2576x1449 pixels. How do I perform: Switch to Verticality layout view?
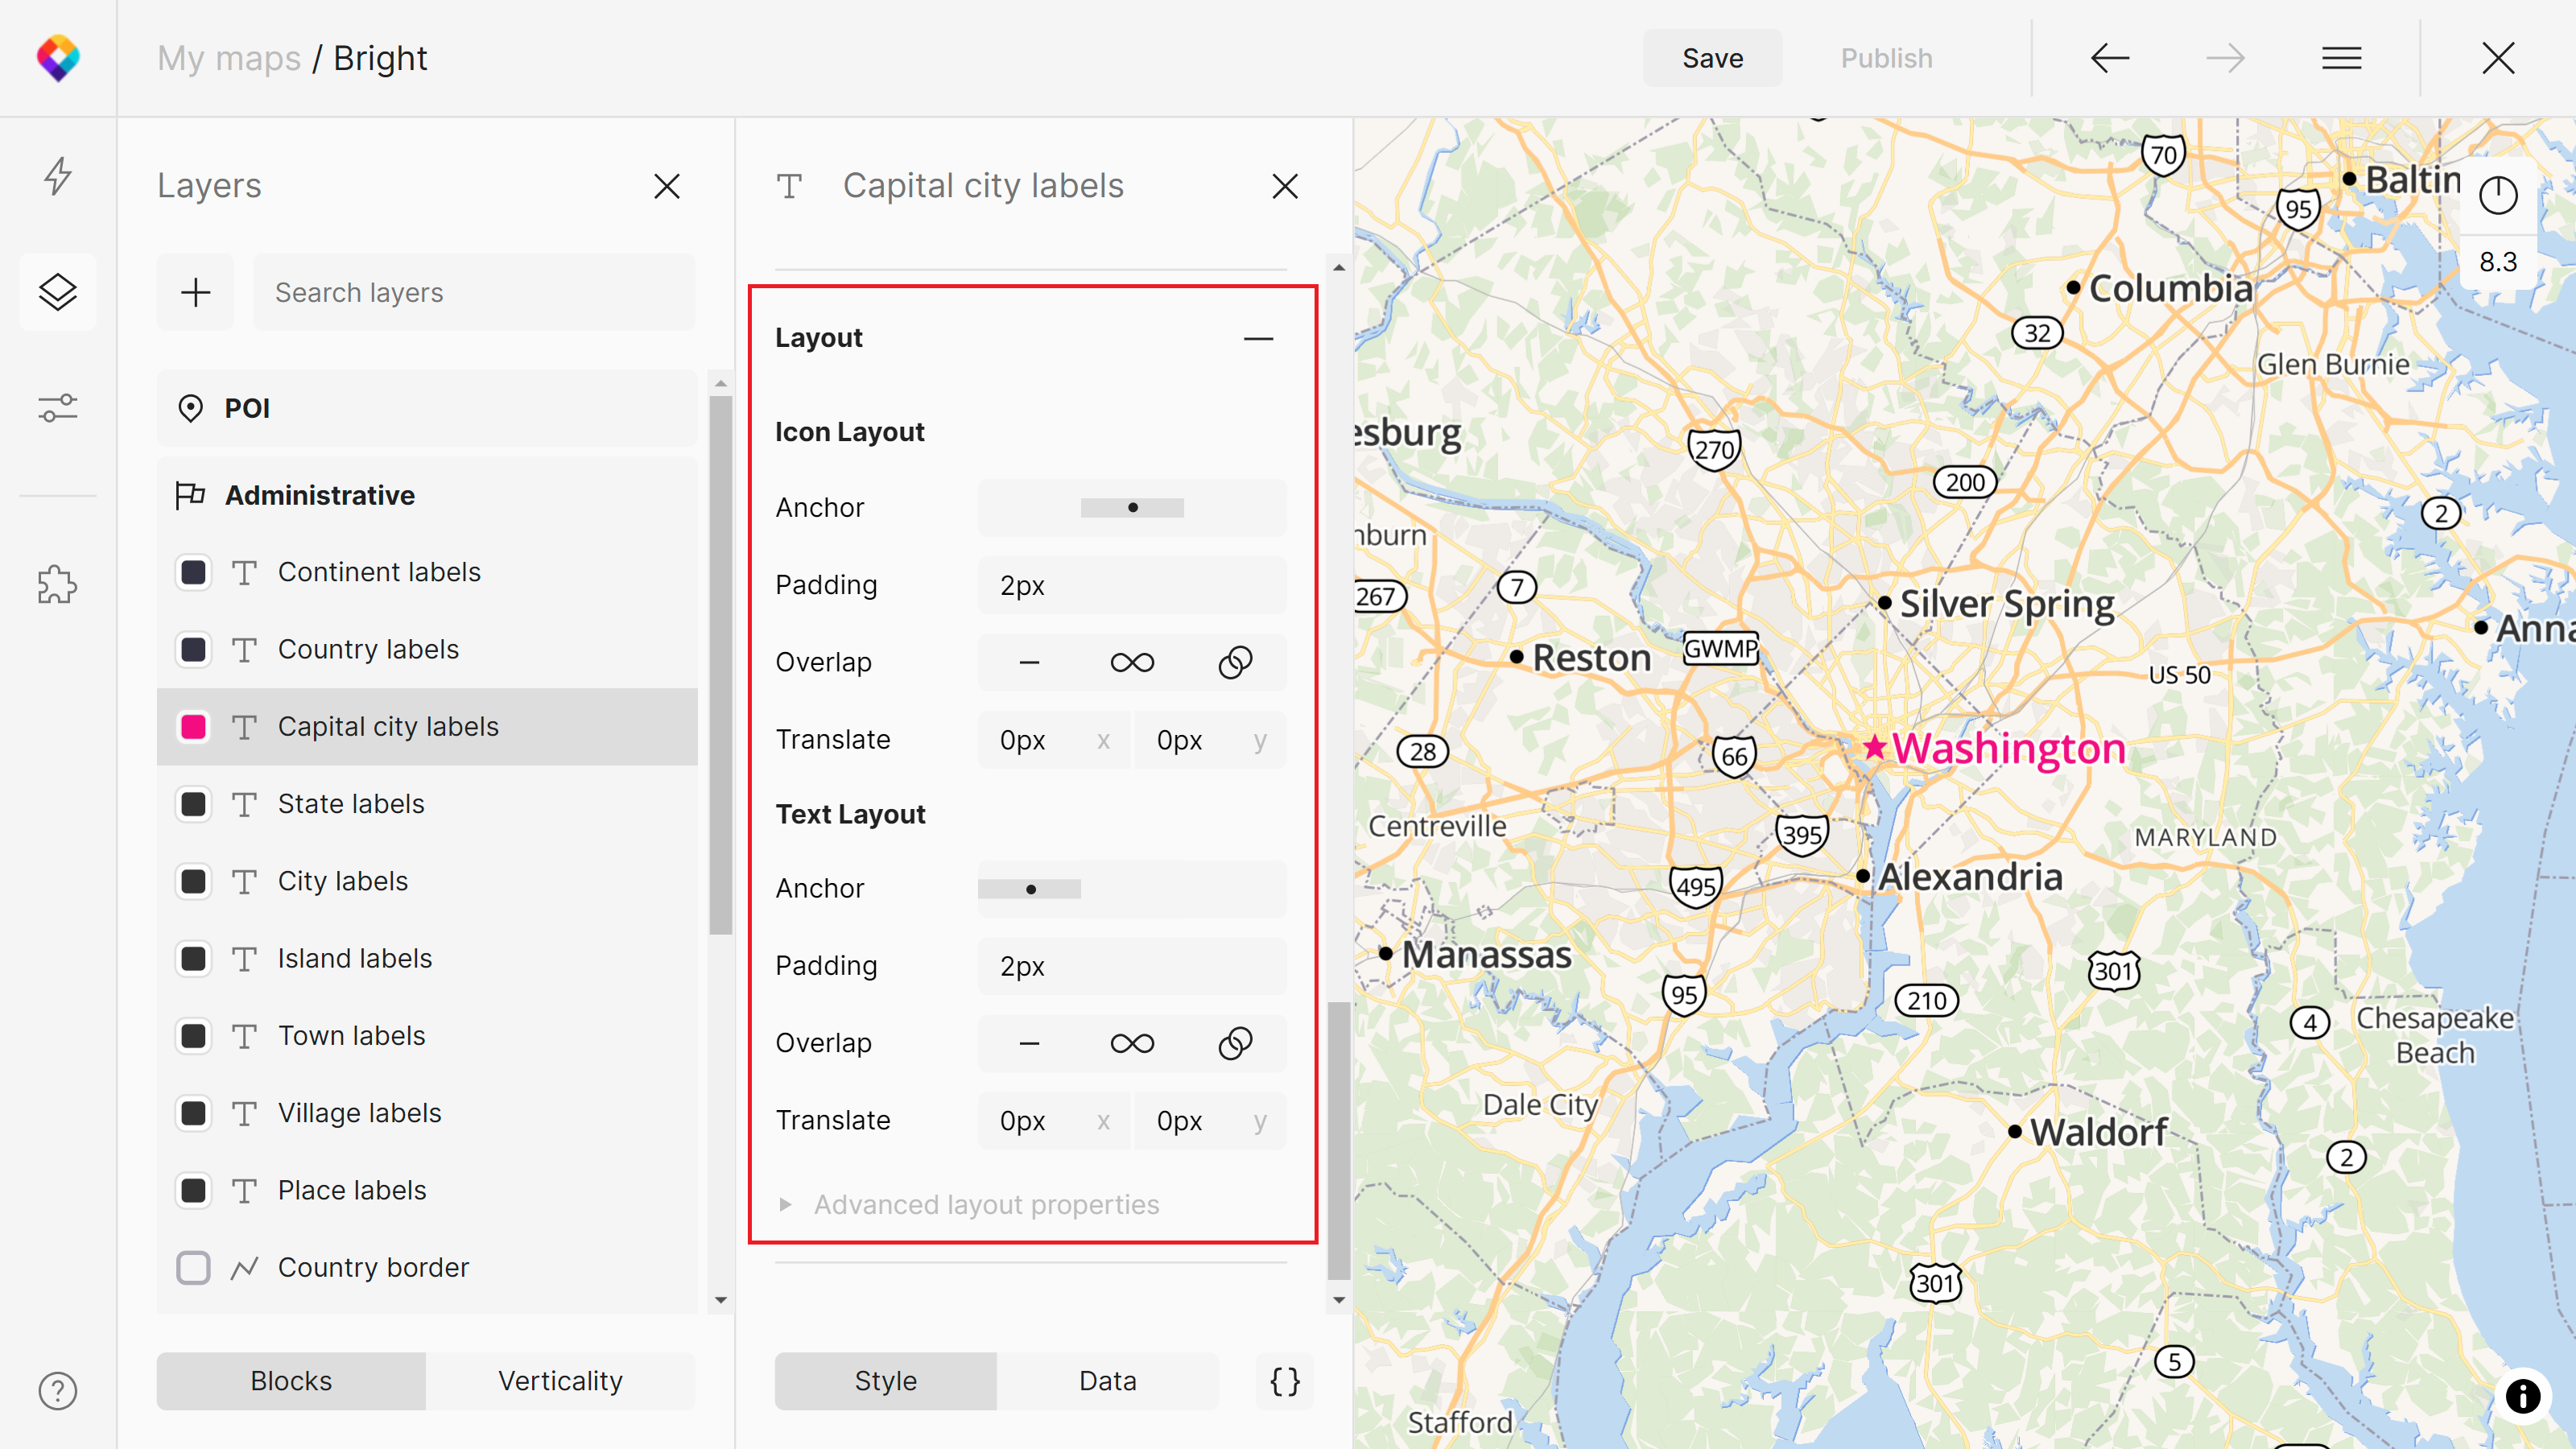click(561, 1381)
